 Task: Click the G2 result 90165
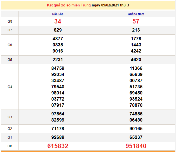[x=136, y=129]
